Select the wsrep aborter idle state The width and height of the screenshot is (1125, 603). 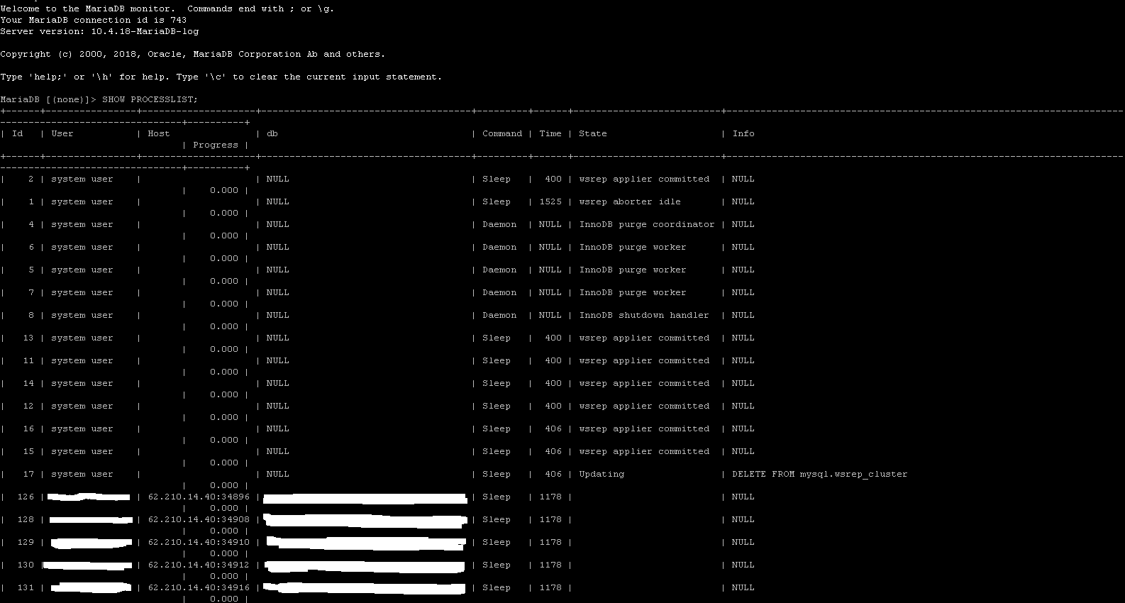click(x=629, y=201)
